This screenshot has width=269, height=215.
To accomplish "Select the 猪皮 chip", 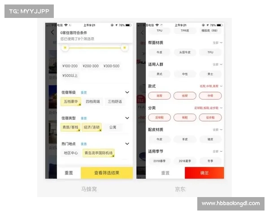I will pos(210,139).
